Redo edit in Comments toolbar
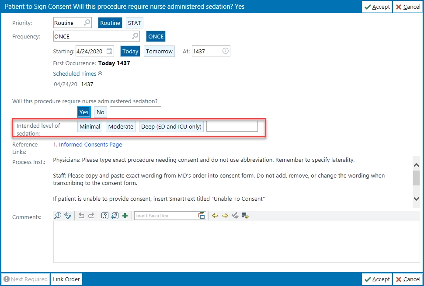The width and height of the screenshot is (424, 286). [91, 216]
